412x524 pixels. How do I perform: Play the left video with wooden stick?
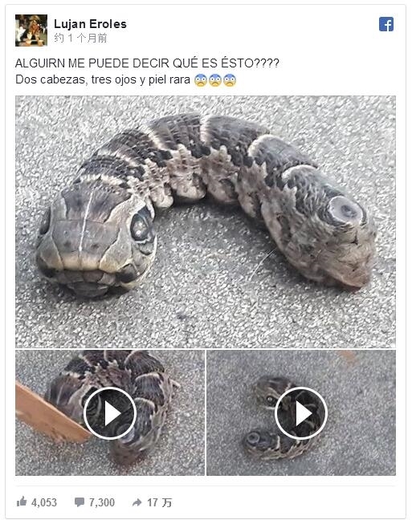(x=110, y=413)
